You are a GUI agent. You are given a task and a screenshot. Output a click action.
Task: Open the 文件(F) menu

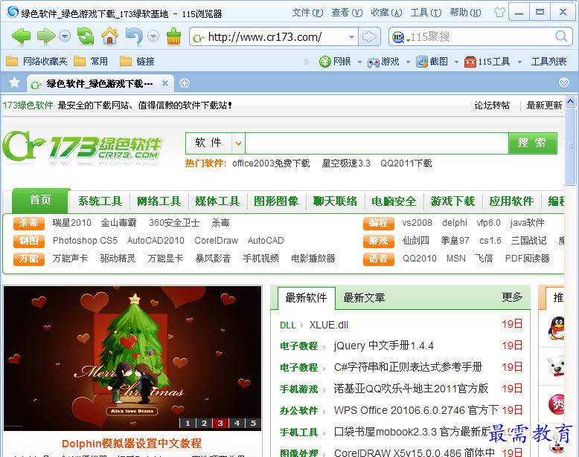pos(307,13)
